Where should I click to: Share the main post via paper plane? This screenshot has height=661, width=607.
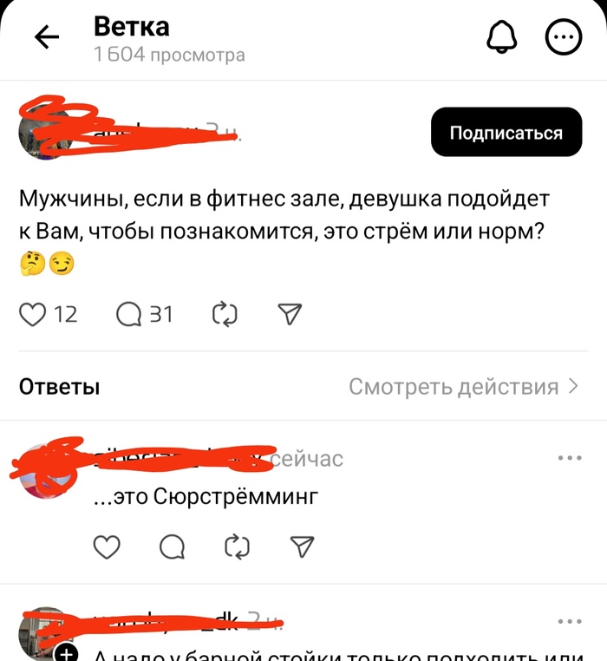click(290, 314)
